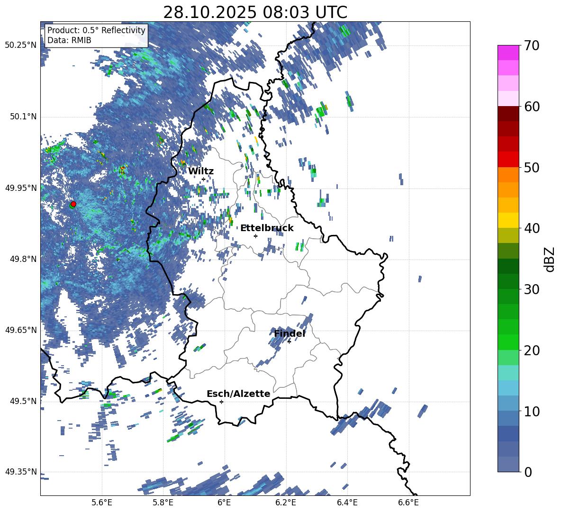
Task: Click the colorbar tick label 10
Action: click(532, 411)
